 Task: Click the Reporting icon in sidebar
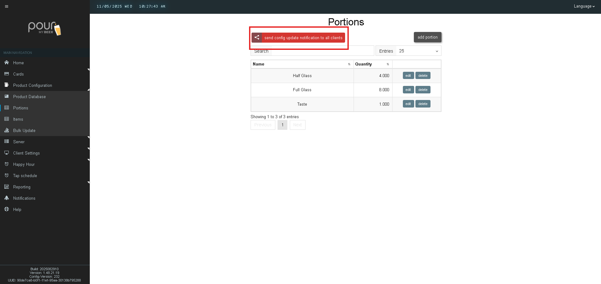(x=7, y=187)
